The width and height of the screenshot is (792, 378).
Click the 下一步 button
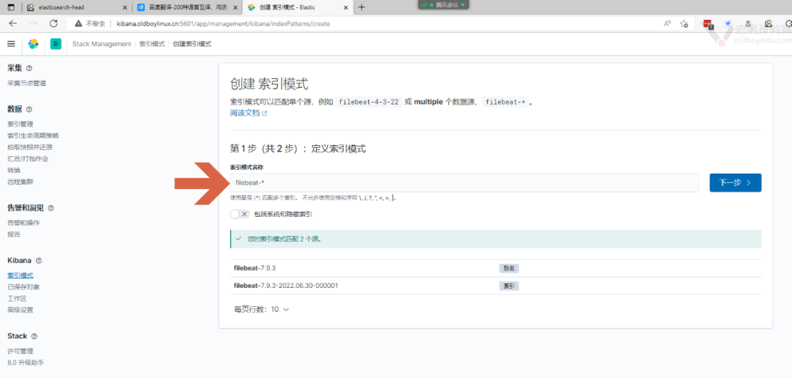click(735, 182)
